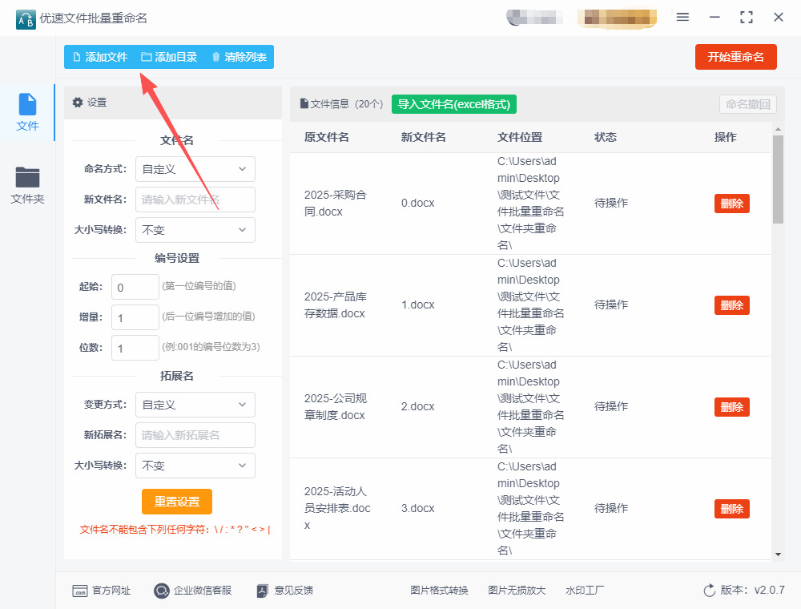Click the orange 重置设置 button
Image resolution: width=801 pixels, height=609 pixels.
[177, 502]
